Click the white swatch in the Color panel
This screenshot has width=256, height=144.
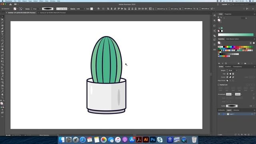222,31
